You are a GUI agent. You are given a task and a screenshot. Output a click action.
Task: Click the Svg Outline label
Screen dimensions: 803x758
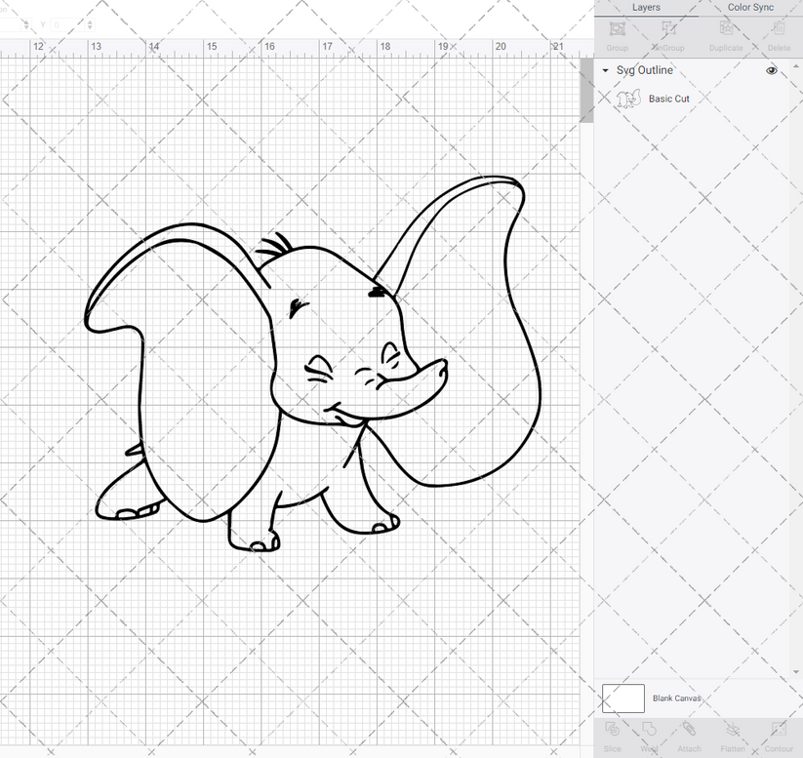(x=645, y=70)
